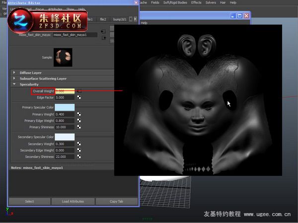Screen dimensions: 298x223
Task: Open the Attributes menu in Attribute Editor
Action: [55, 9]
